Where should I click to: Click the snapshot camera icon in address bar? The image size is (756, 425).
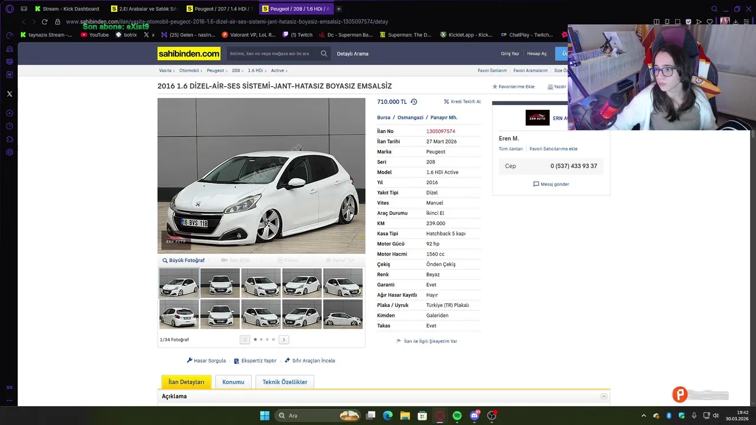click(678, 22)
